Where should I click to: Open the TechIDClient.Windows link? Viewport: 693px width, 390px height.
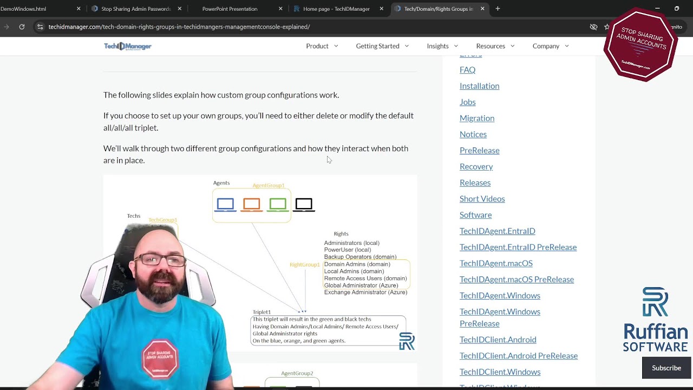[x=500, y=372]
